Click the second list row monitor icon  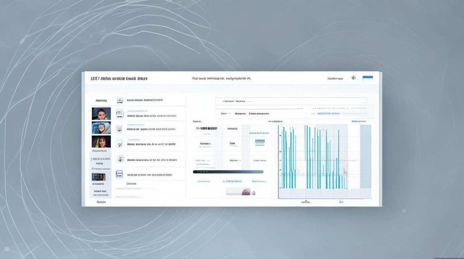tap(119, 112)
